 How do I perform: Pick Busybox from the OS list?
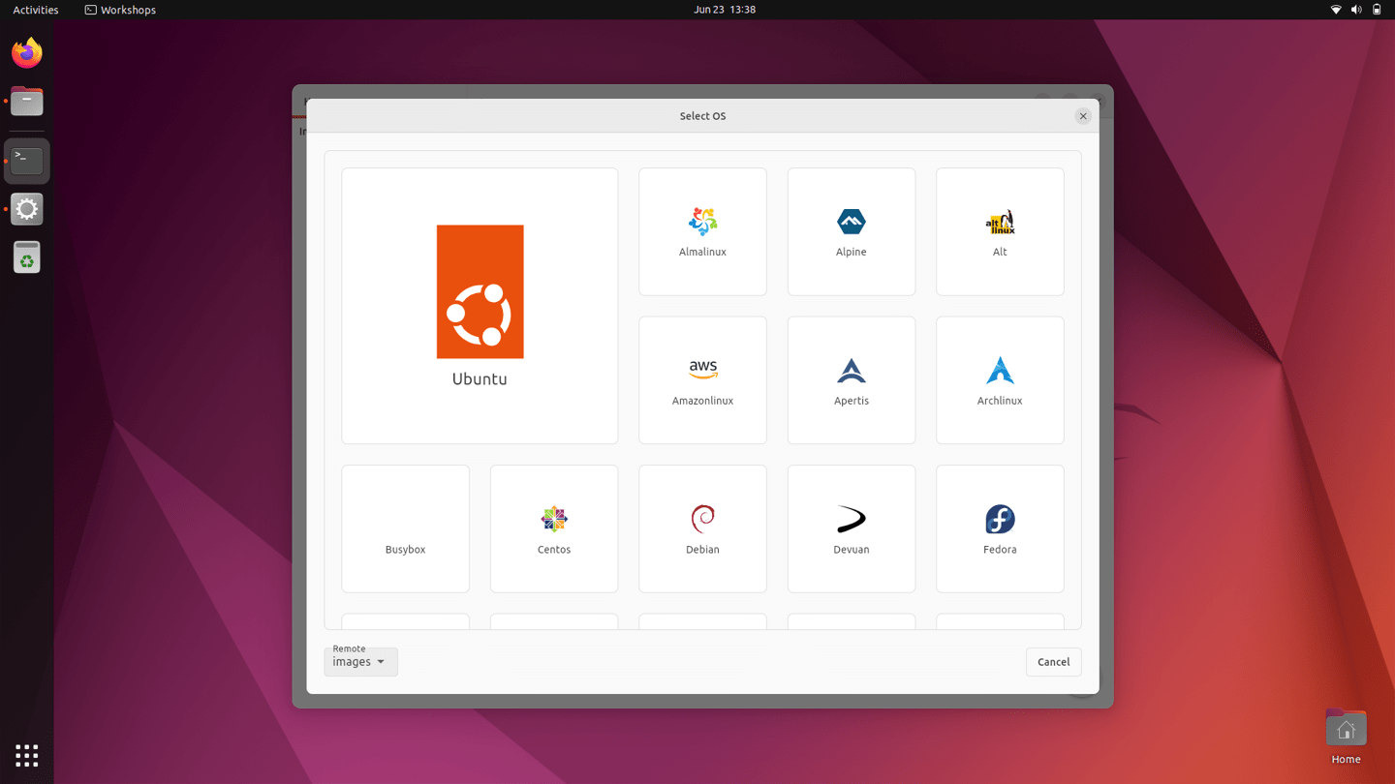(405, 528)
